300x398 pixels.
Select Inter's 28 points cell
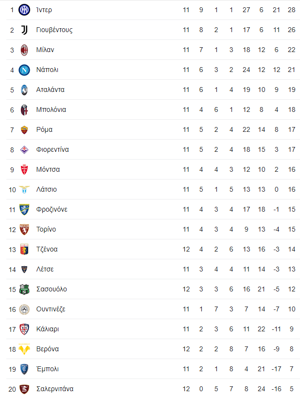(x=292, y=10)
